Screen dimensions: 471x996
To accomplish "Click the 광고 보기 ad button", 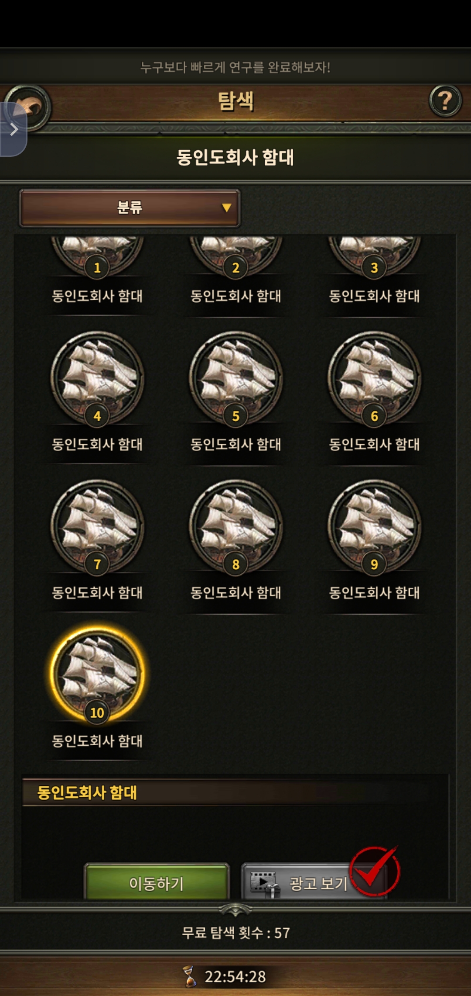I will point(314,882).
